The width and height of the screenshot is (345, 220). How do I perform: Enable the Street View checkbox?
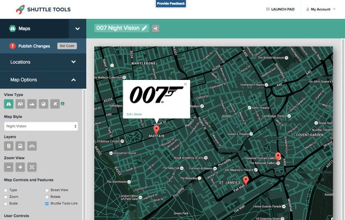coord(47,190)
